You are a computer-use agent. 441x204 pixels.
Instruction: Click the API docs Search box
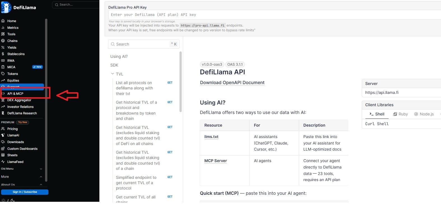click(x=144, y=44)
